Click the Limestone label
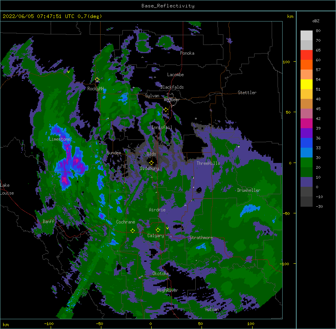Viewport: 336px width, 329px height. click(60, 139)
